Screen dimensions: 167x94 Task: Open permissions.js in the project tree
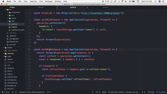point(12,83)
